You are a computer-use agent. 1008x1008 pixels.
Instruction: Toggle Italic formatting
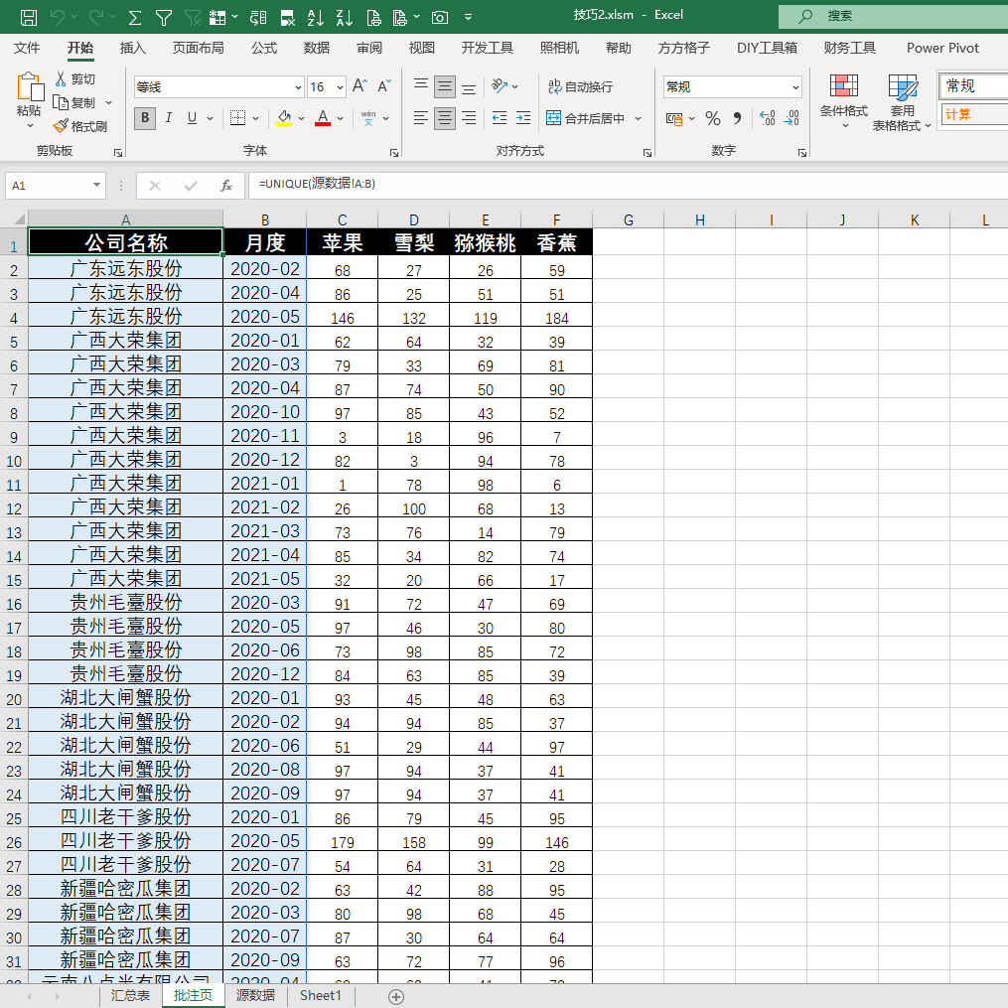click(169, 117)
